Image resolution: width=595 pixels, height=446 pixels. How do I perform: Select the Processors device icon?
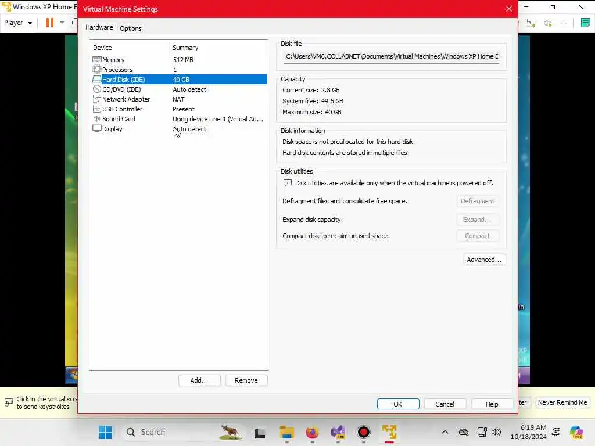[97, 70]
